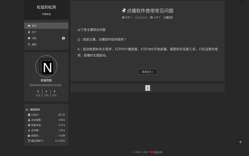Click the history icon beside 最后更新于

[29, 141]
